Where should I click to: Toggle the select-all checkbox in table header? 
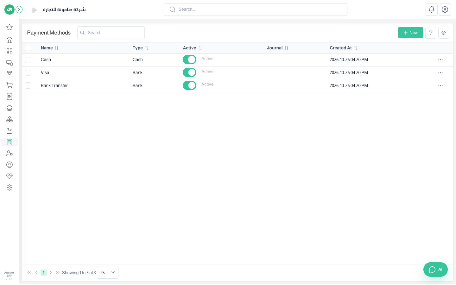28,48
